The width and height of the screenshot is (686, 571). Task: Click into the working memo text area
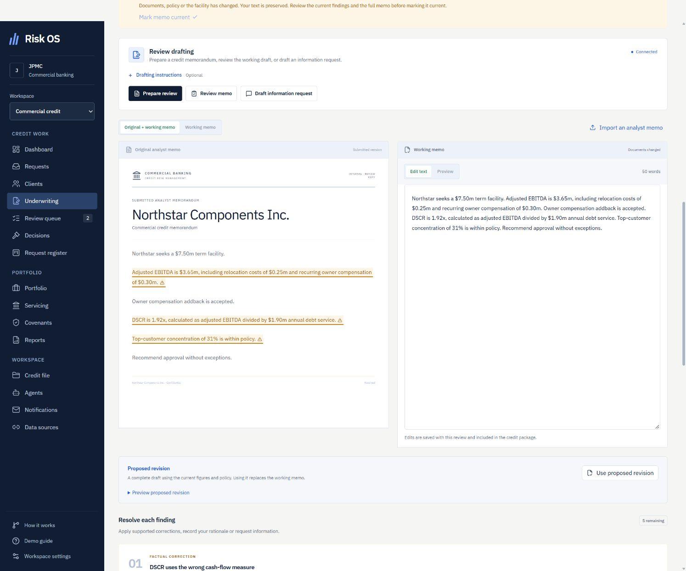point(532,308)
